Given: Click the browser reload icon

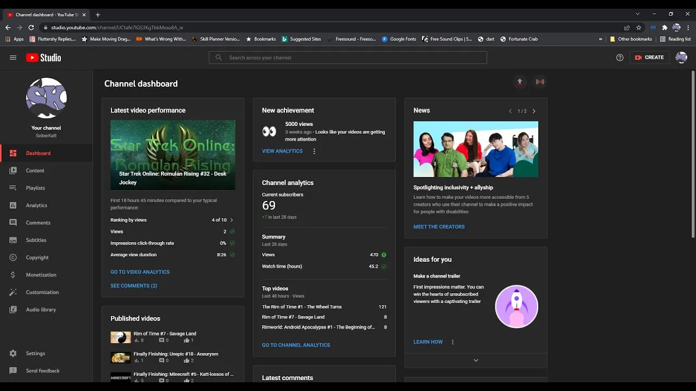Looking at the screenshot, I should click(32, 27).
